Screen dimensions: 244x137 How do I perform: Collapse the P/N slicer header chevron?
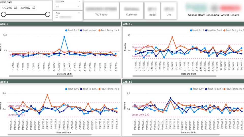pos(79,1)
